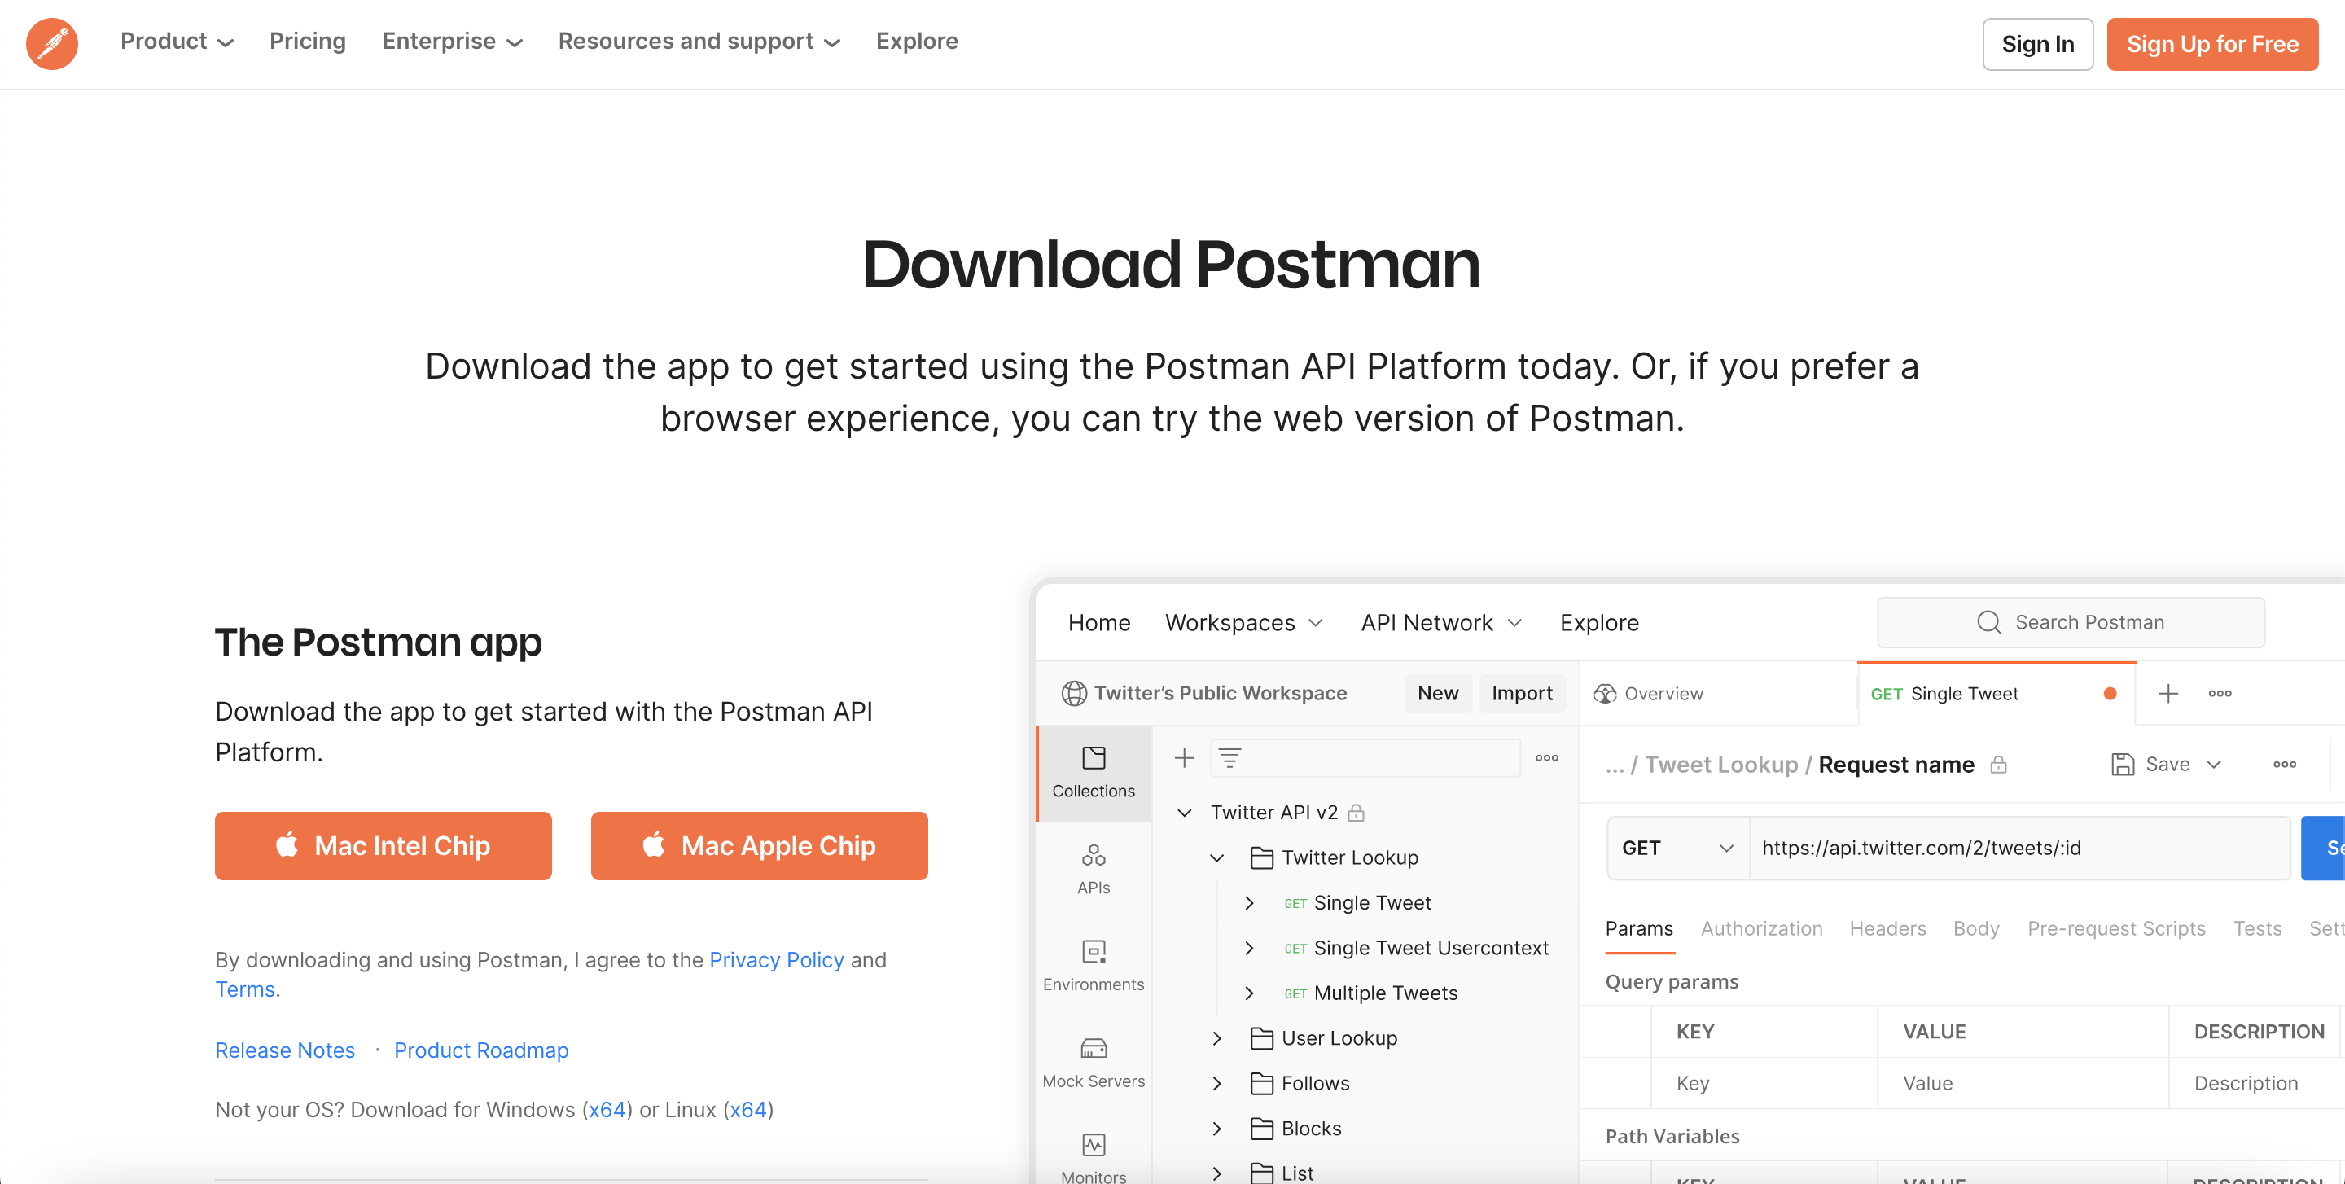The image size is (2345, 1184).
Task: Expand the User Lookup folder
Action: (1217, 1038)
